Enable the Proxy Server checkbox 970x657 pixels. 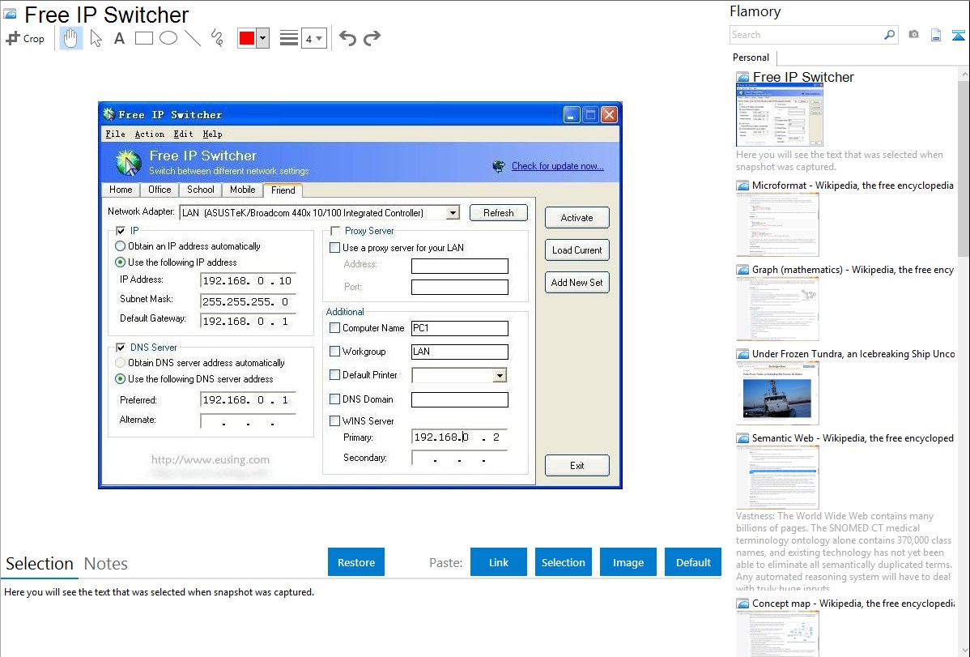pos(335,230)
